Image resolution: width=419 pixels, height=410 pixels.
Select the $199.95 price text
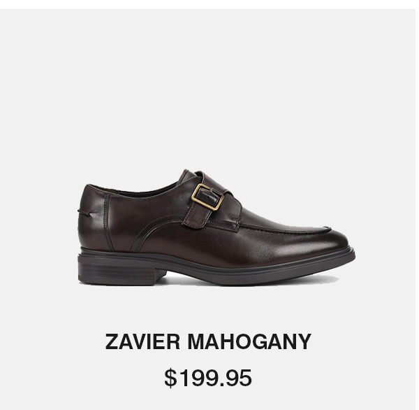click(x=208, y=378)
